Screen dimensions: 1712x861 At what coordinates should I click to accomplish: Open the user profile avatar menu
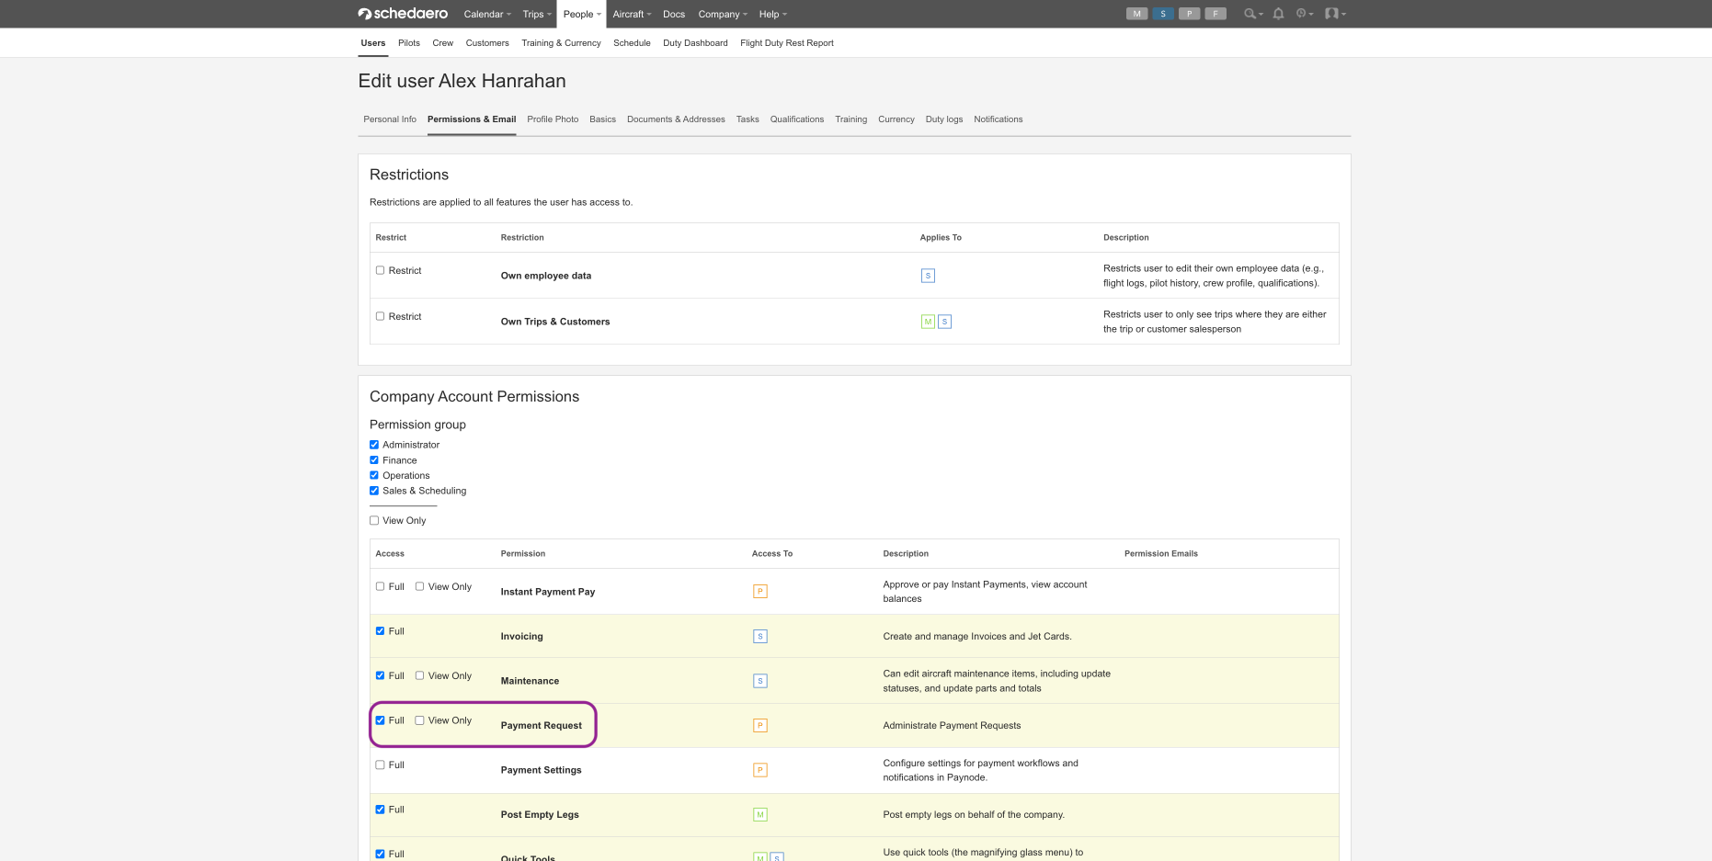coord(1335,14)
